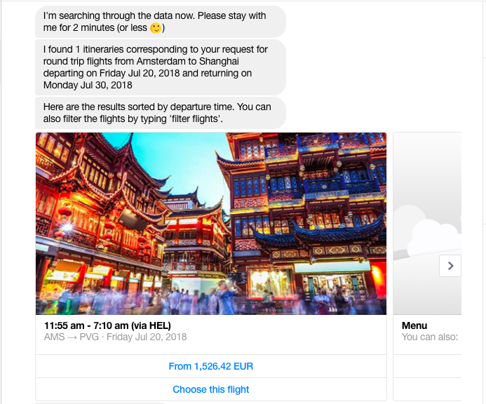Click the first empty button row on the Menu card
Viewport: 486px width, 404px height.
427,366
